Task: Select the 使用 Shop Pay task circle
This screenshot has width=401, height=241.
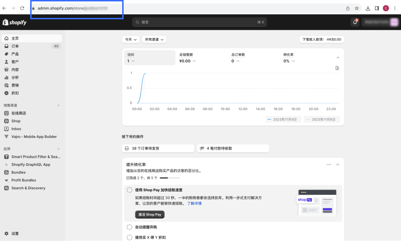Action: (x=130, y=190)
